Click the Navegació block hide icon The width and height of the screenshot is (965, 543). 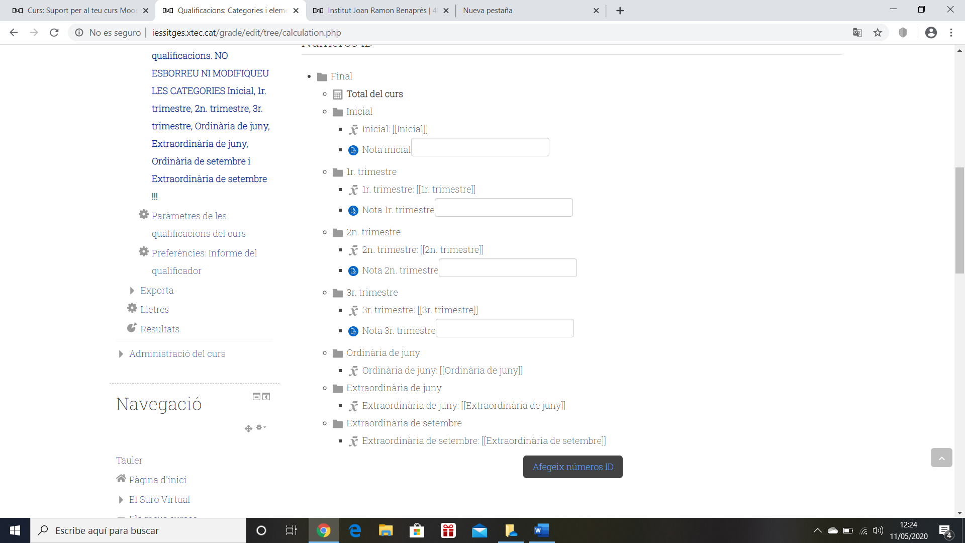click(256, 397)
